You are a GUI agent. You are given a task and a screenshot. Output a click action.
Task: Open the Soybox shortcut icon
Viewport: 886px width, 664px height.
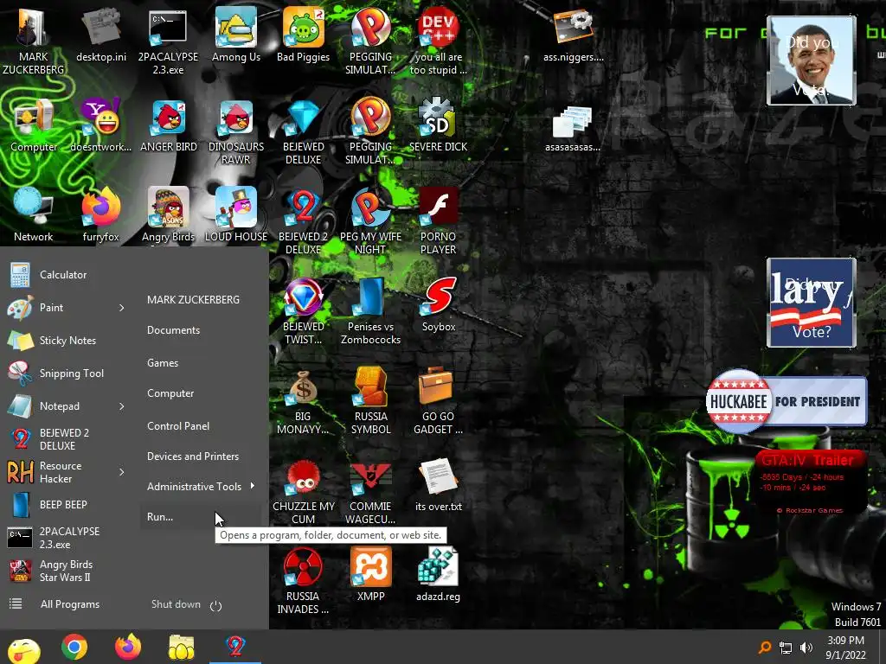(439, 305)
